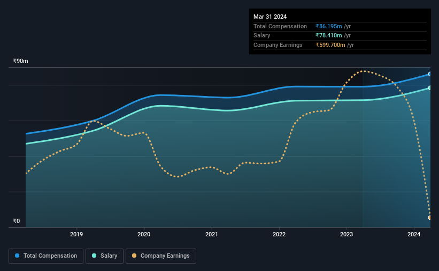Select the orange Company Earnings endpoint marker
This screenshot has width=439, height=271.
pos(429,218)
